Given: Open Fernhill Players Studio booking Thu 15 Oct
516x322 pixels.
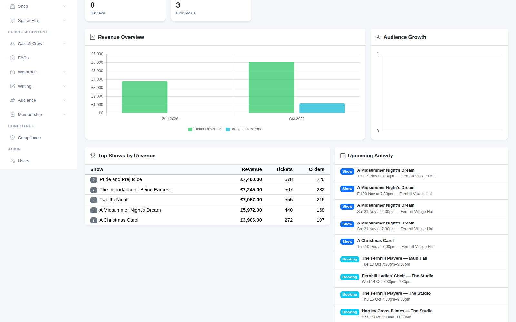Looking at the screenshot, I should point(422,297).
